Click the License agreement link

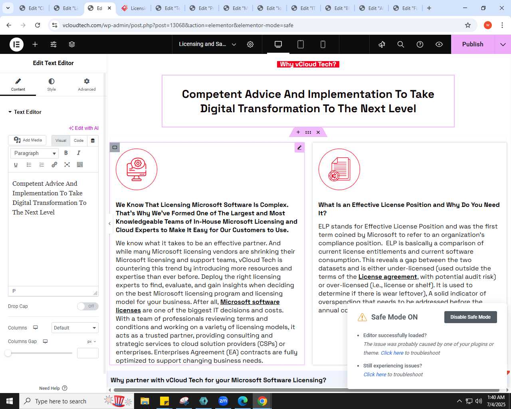click(388, 277)
